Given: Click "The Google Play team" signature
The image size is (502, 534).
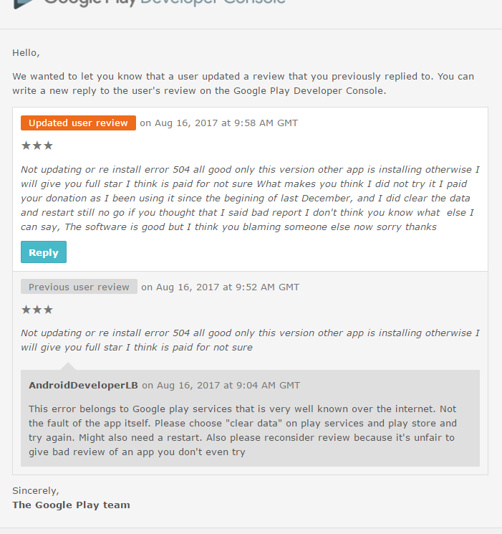Looking at the screenshot, I should (71, 505).
